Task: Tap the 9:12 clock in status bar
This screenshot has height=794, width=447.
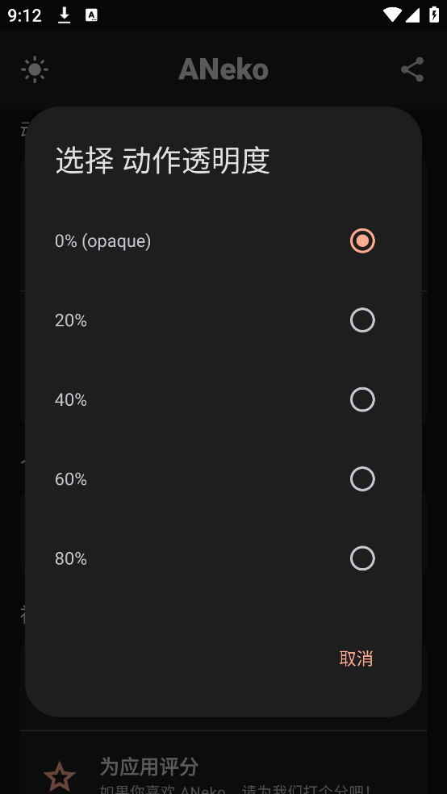Action: [24, 15]
